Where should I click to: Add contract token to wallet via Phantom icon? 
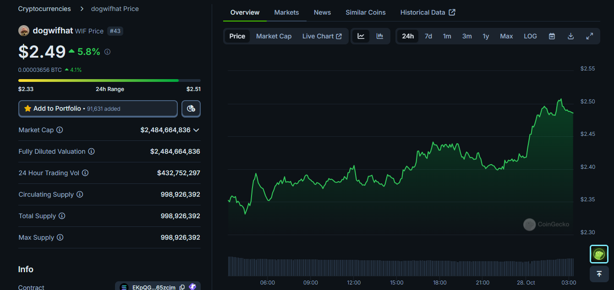[193, 286]
